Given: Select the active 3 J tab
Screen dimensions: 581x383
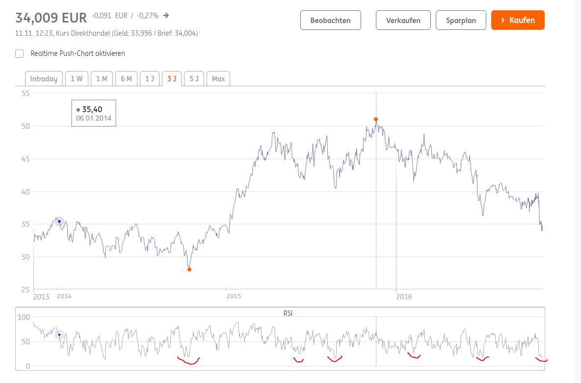Looking at the screenshot, I should [172, 79].
